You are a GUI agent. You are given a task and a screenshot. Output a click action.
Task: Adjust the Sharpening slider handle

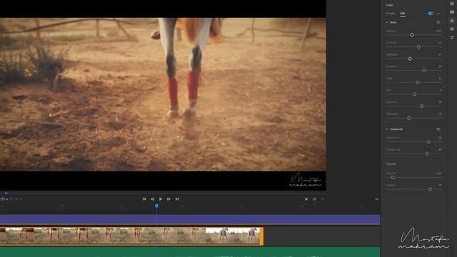427,154
